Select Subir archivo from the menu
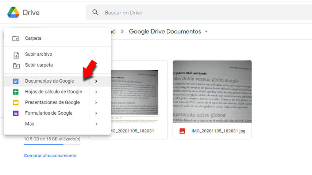Viewport: 312px width, 175px height. coord(38,54)
